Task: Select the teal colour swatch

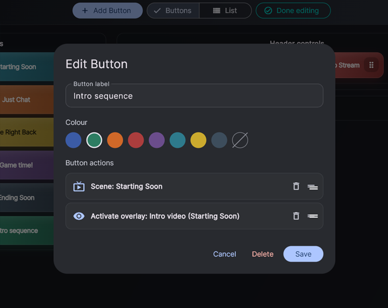Action: pos(178,140)
